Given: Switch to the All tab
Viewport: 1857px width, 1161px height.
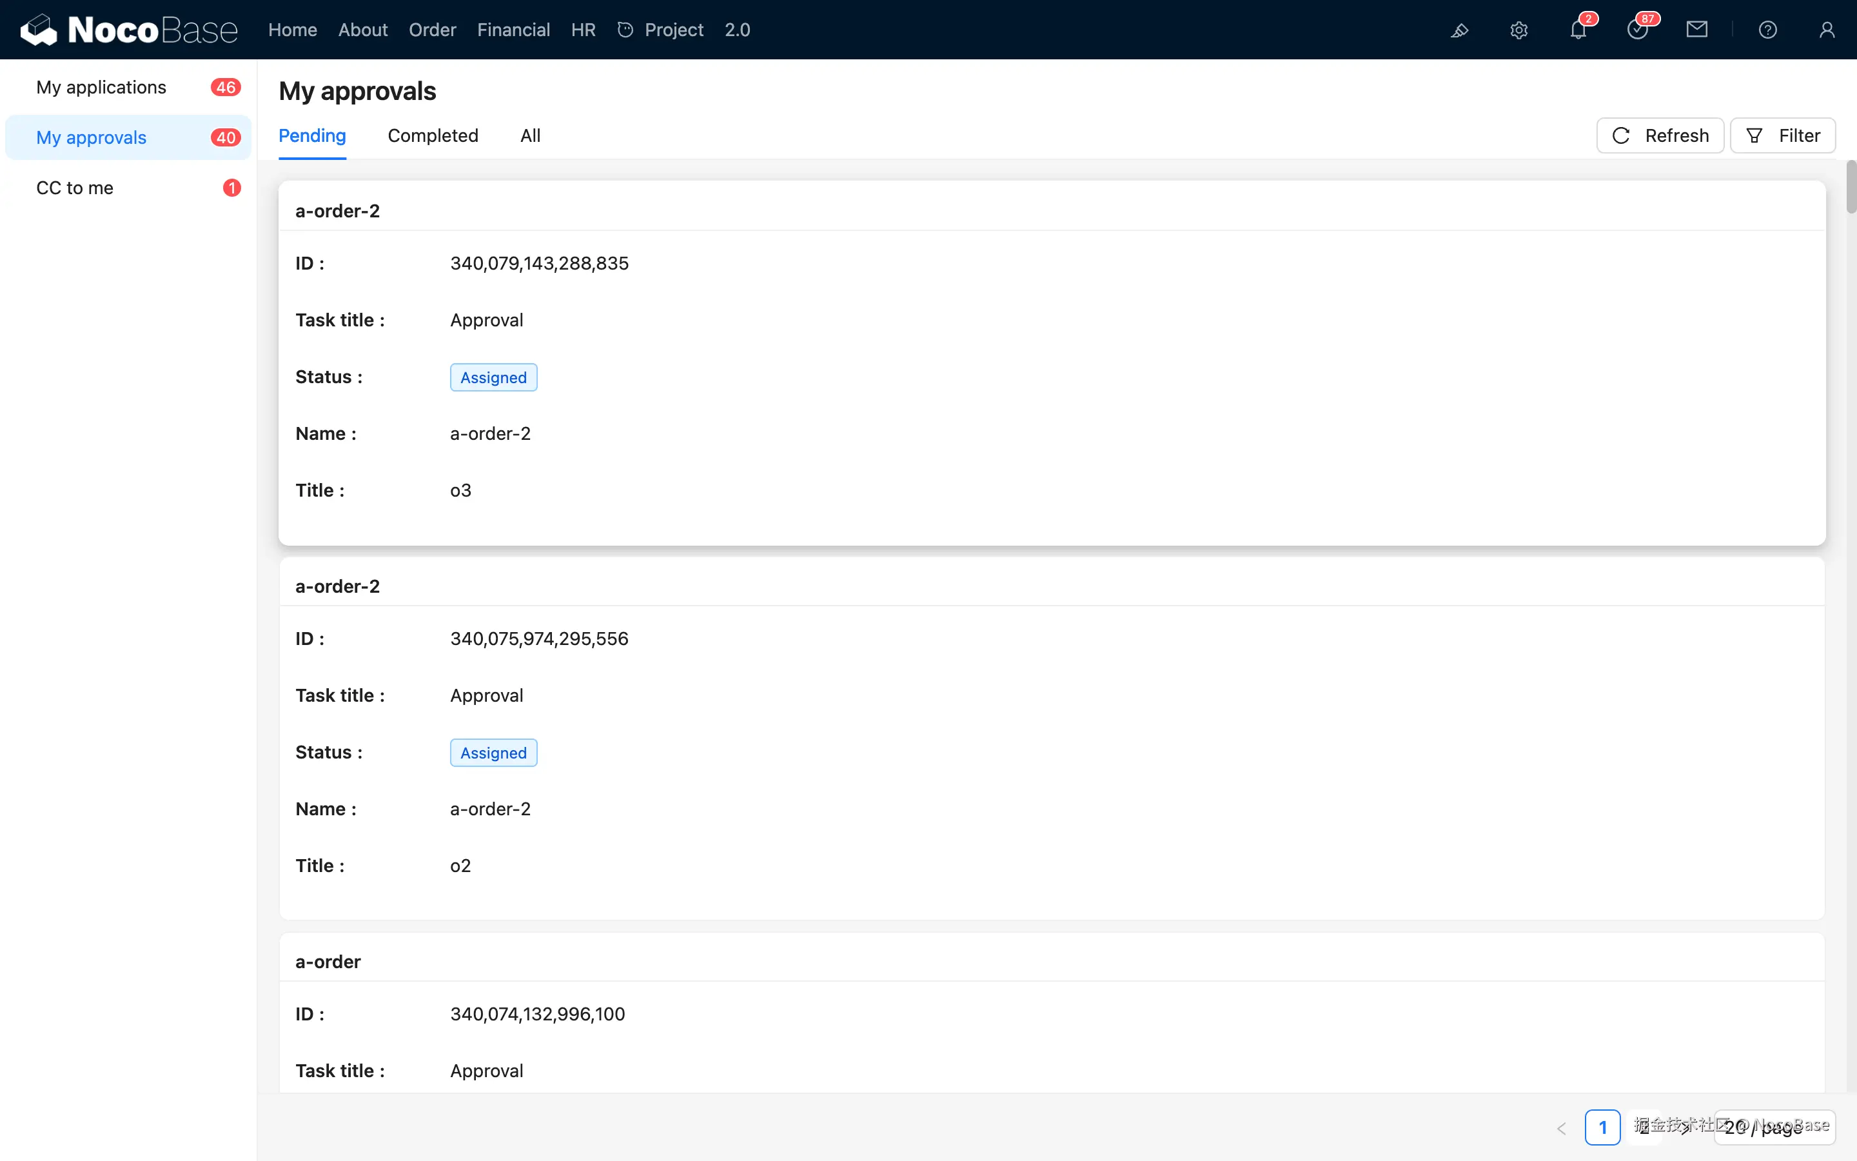Looking at the screenshot, I should tap(530, 136).
